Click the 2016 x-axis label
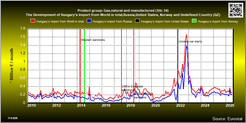246x123 pixels. tap(106, 105)
